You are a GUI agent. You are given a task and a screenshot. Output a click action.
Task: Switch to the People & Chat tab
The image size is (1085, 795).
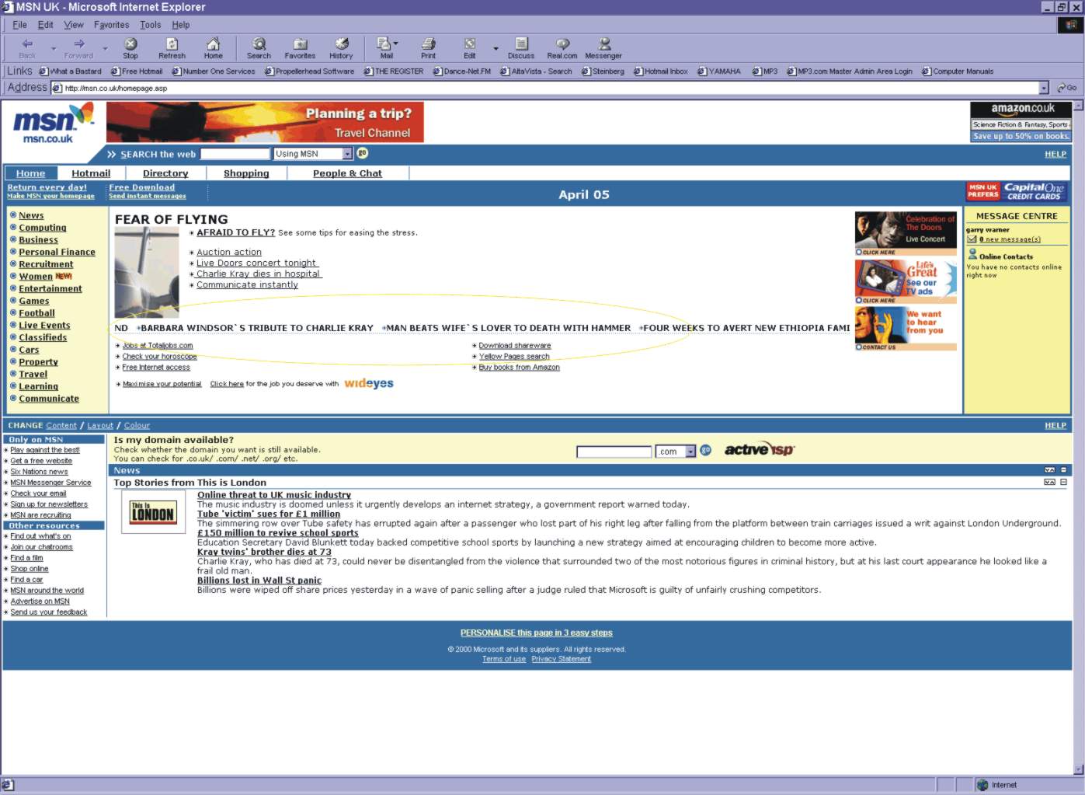(347, 173)
